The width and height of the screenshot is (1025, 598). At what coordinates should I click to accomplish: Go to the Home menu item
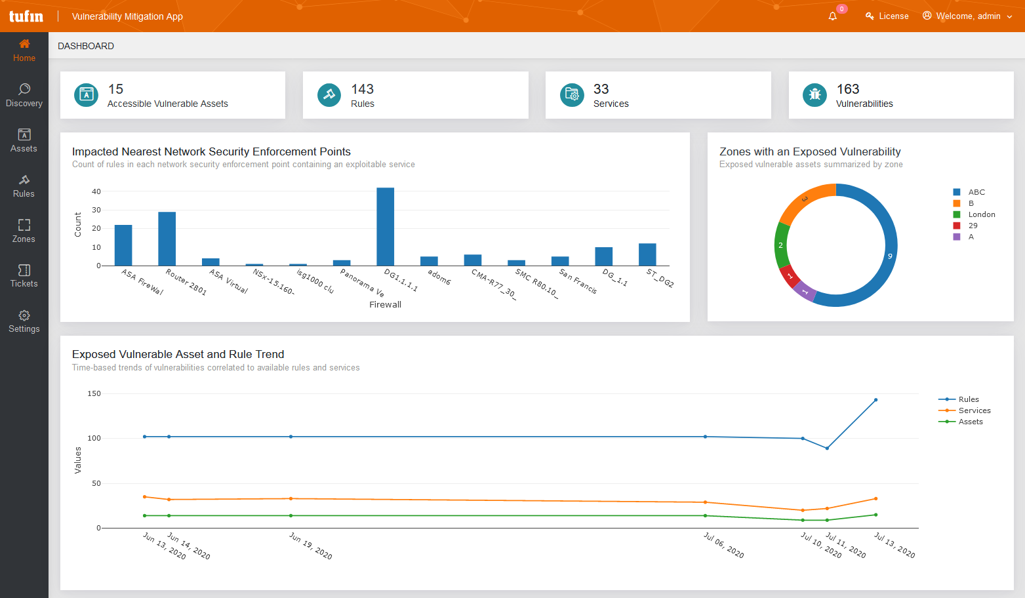coord(24,50)
